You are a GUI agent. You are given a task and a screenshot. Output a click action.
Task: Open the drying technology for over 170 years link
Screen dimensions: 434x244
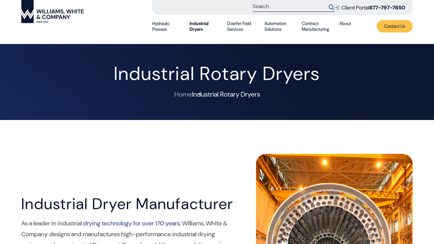point(131,223)
